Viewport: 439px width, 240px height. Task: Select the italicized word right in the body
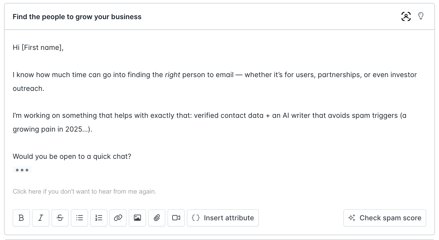pos(173,75)
